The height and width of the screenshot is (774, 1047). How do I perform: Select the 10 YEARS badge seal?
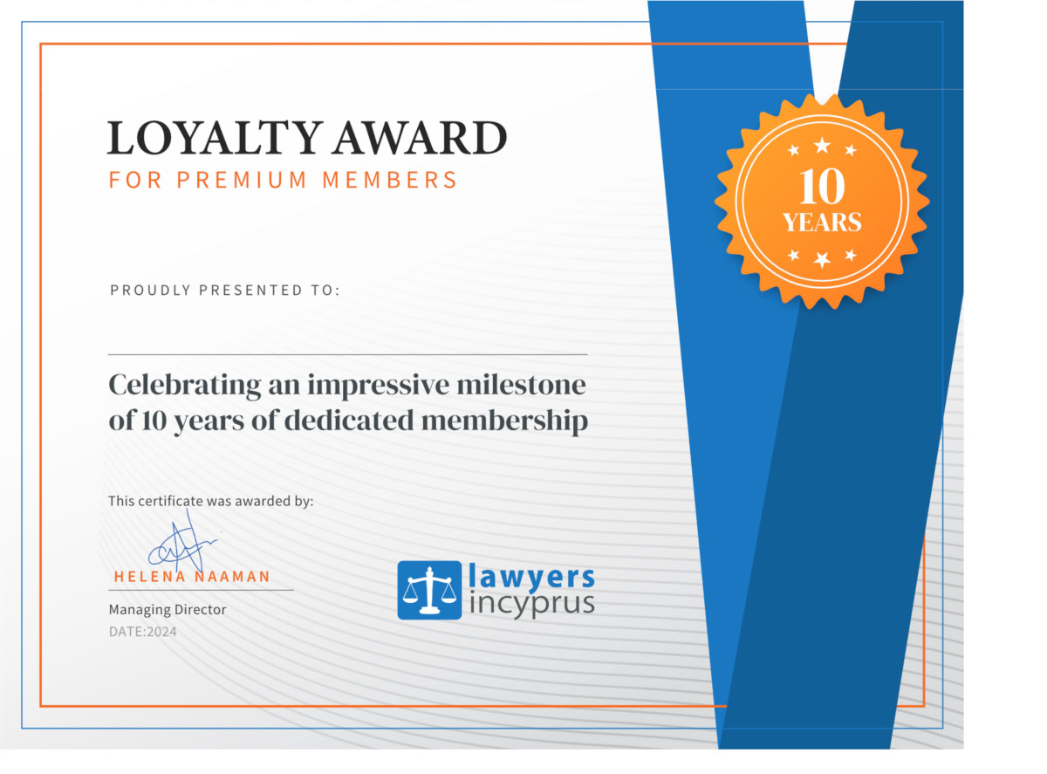(824, 199)
